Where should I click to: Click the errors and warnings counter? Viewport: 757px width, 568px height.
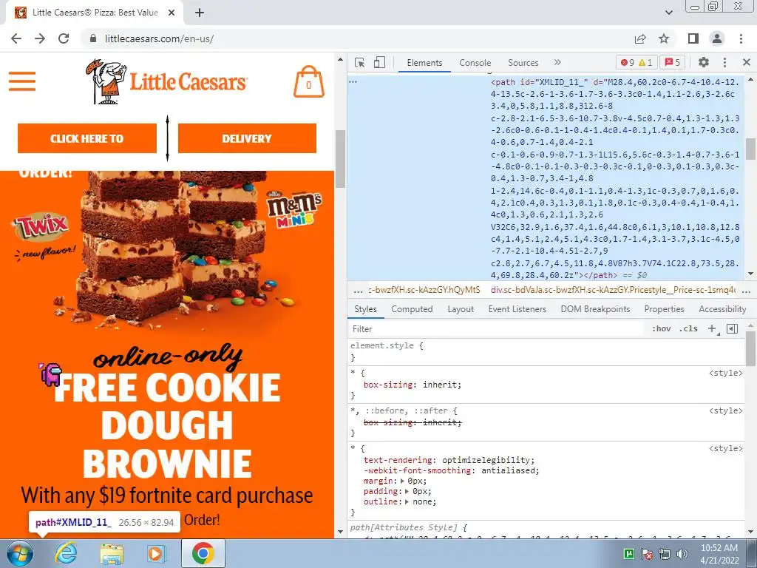coord(637,62)
